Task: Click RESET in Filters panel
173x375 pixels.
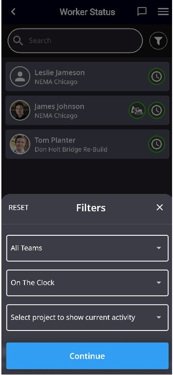Action: (19, 207)
